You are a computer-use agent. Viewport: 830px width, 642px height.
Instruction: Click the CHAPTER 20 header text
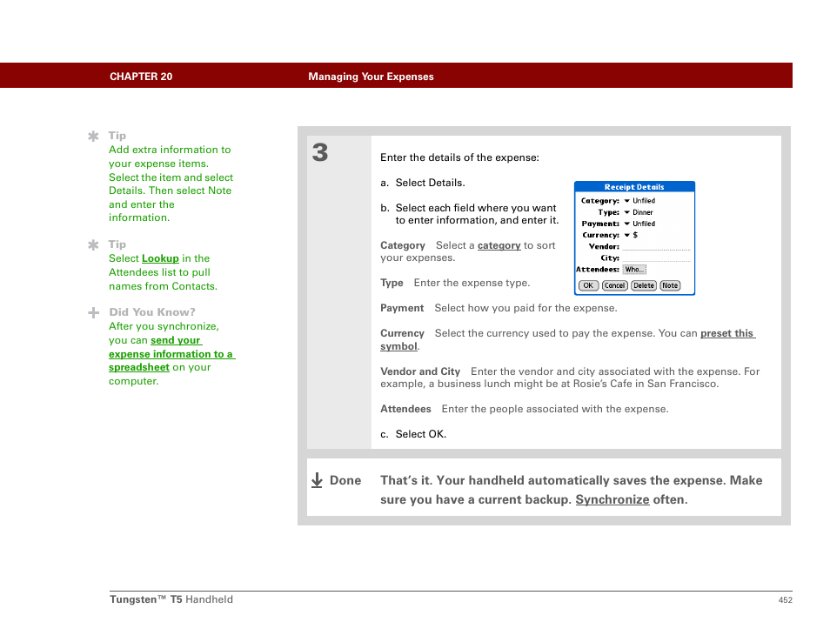141,77
